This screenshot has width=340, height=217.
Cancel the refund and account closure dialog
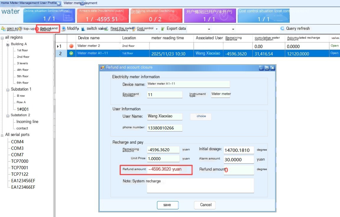pyautogui.click(x=205, y=205)
